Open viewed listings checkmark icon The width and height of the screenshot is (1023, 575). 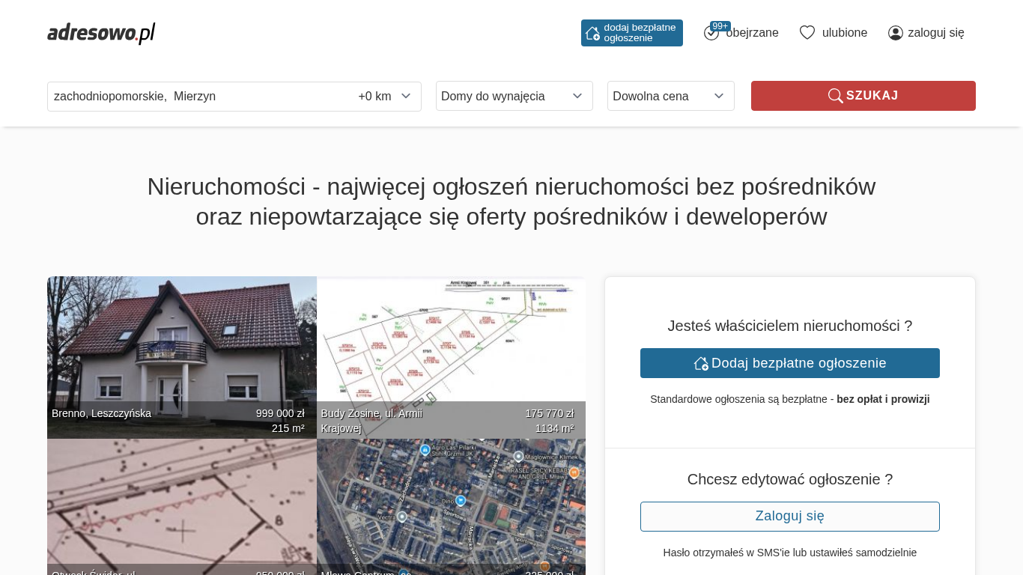(711, 34)
